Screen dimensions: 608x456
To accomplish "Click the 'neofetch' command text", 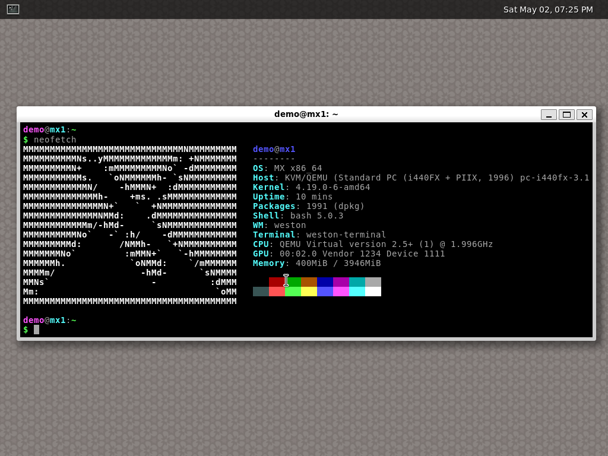I will tap(55, 140).
